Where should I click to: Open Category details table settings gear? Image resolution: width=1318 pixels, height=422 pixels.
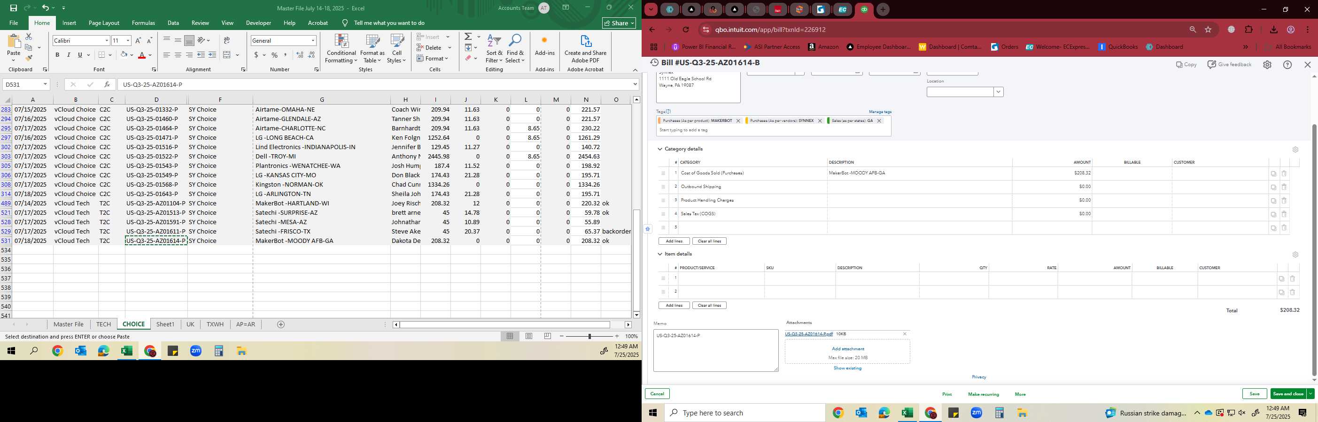[x=1295, y=150]
